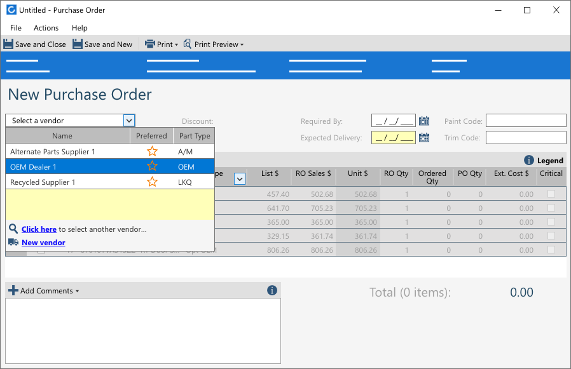The width and height of the screenshot is (571, 369).
Task: Open the part type filter dropdown in the grid
Action: pos(240,179)
